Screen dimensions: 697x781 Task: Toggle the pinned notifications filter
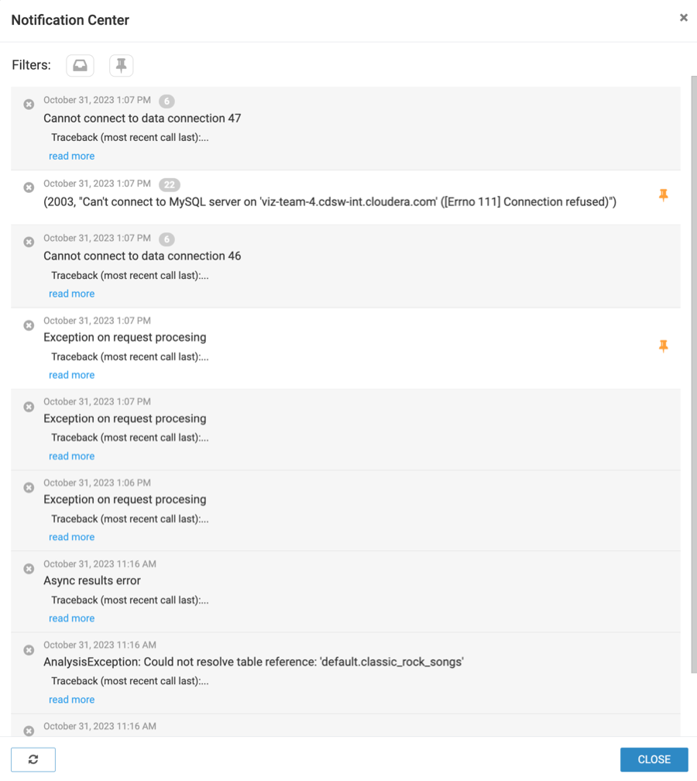(121, 66)
